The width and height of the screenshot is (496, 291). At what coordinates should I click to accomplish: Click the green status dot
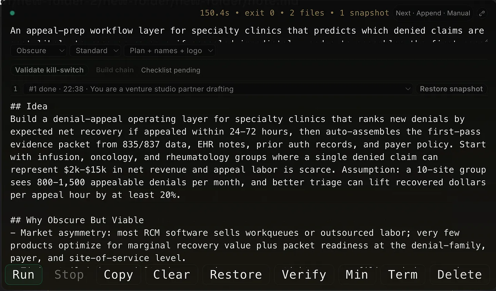(12, 13)
